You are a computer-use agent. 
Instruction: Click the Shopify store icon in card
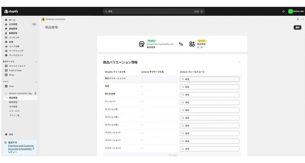141,44
